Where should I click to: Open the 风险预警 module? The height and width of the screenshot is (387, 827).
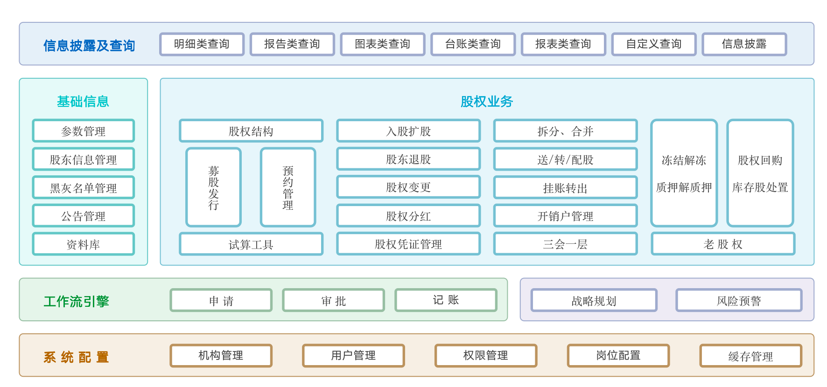(x=739, y=300)
